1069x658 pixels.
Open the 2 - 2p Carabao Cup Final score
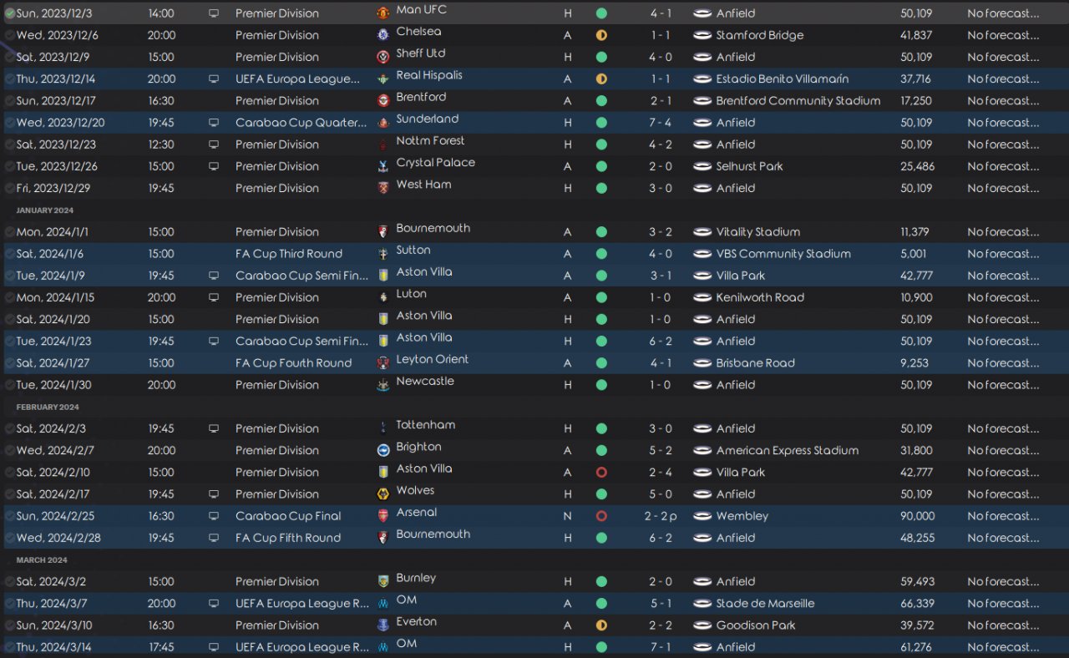(661, 516)
